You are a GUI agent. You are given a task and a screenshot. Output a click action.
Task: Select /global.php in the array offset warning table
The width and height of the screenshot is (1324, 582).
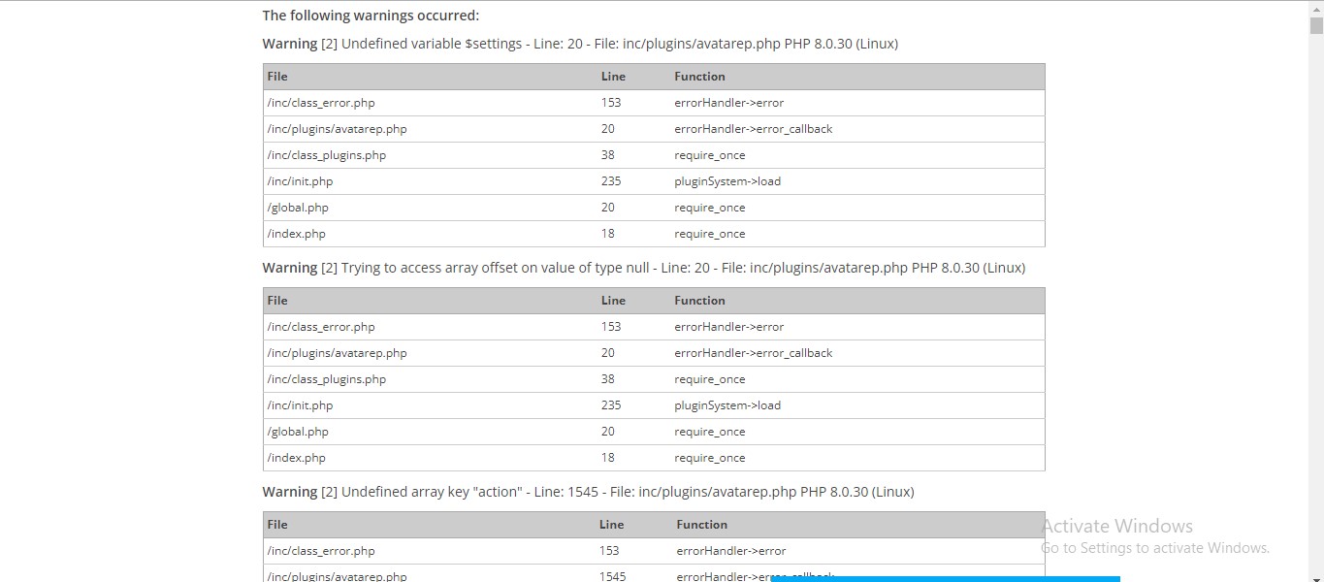pos(298,432)
